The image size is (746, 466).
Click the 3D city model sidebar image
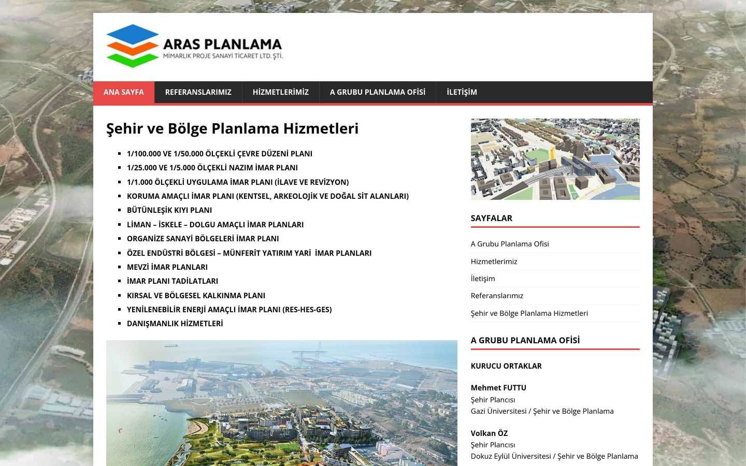[555, 159]
